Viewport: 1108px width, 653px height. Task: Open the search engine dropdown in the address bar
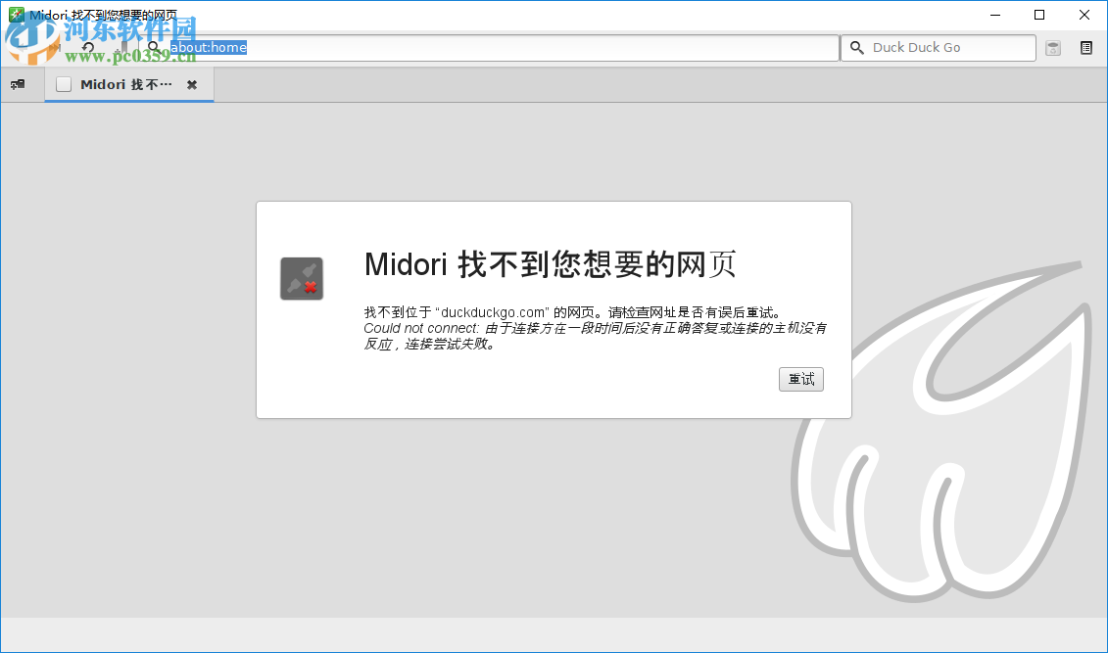tap(154, 47)
